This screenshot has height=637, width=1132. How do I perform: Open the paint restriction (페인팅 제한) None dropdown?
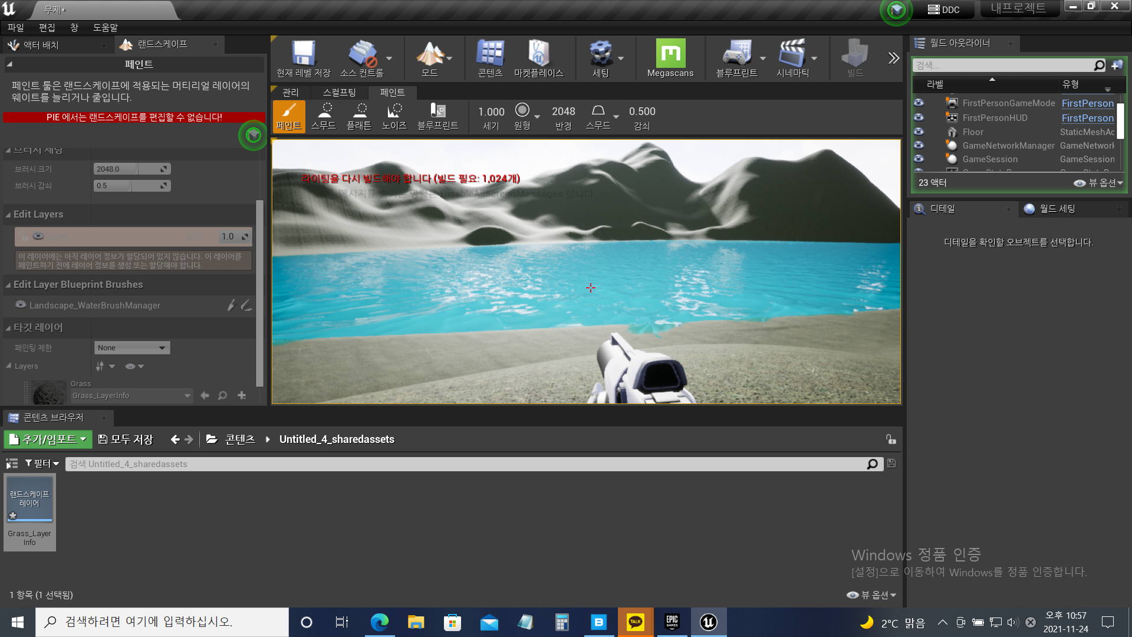pos(132,348)
